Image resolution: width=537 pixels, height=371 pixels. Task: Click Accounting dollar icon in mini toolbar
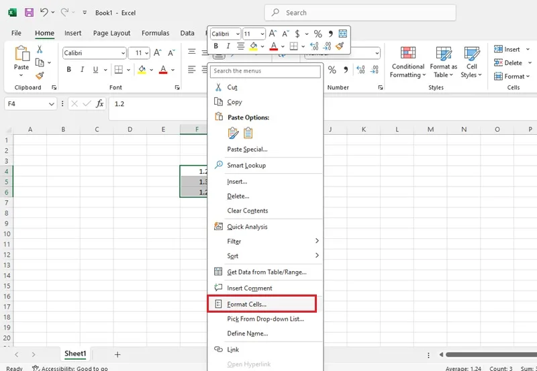point(297,34)
